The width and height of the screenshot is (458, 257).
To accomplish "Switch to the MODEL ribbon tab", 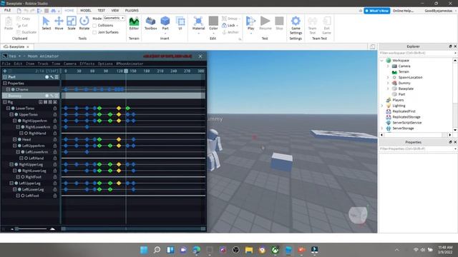I will pyautogui.click(x=86, y=11).
